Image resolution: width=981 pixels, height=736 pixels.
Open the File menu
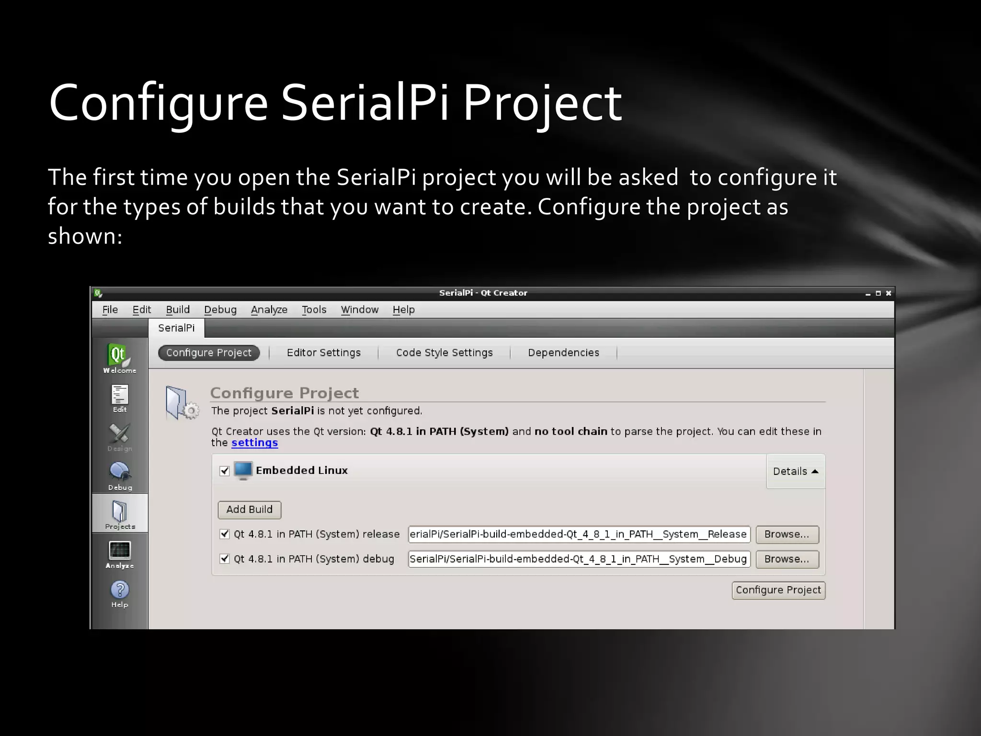(110, 310)
